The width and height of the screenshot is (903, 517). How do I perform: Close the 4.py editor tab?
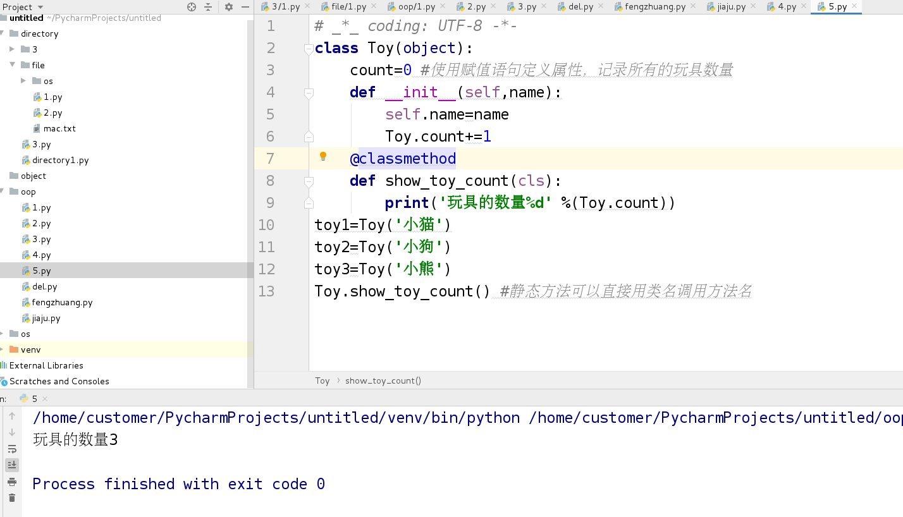(803, 6)
